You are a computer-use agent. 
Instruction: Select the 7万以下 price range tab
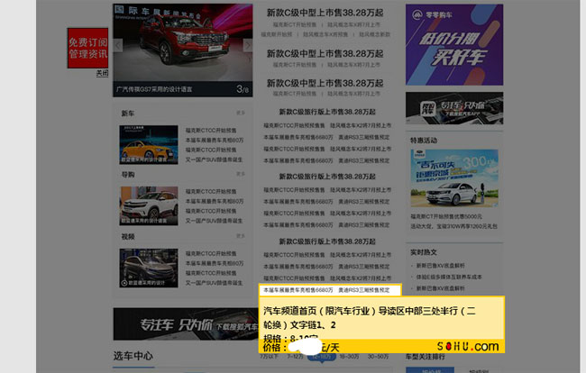[269, 357]
